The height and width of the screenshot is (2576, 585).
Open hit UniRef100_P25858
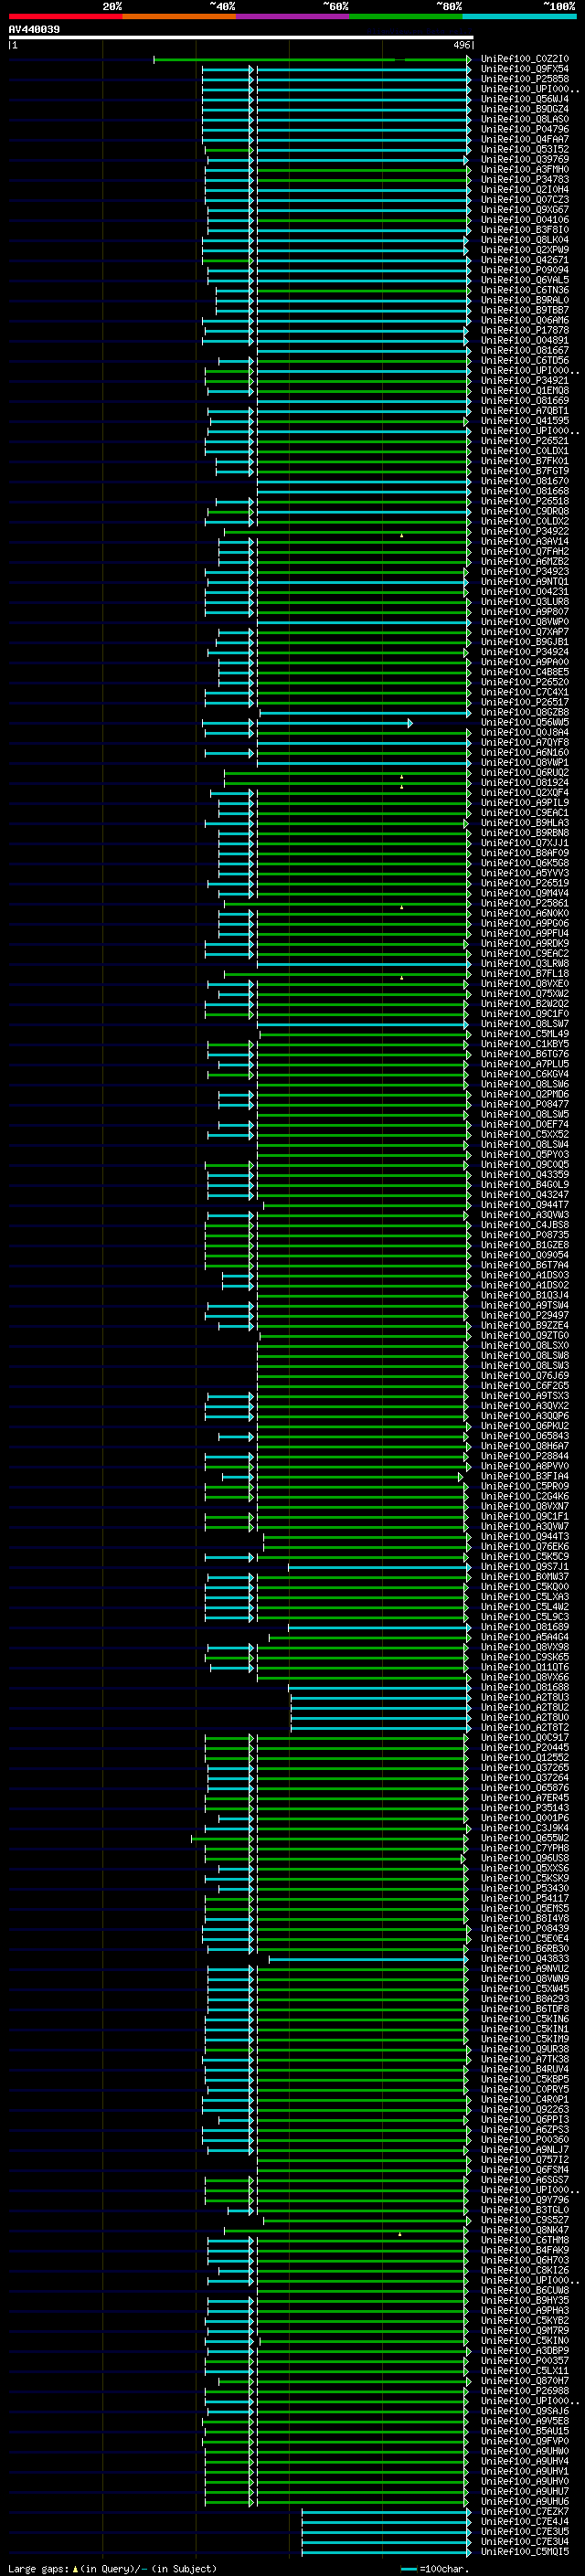pos(525,79)
